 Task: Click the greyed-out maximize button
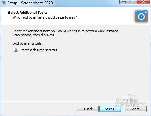click(132, 2)
